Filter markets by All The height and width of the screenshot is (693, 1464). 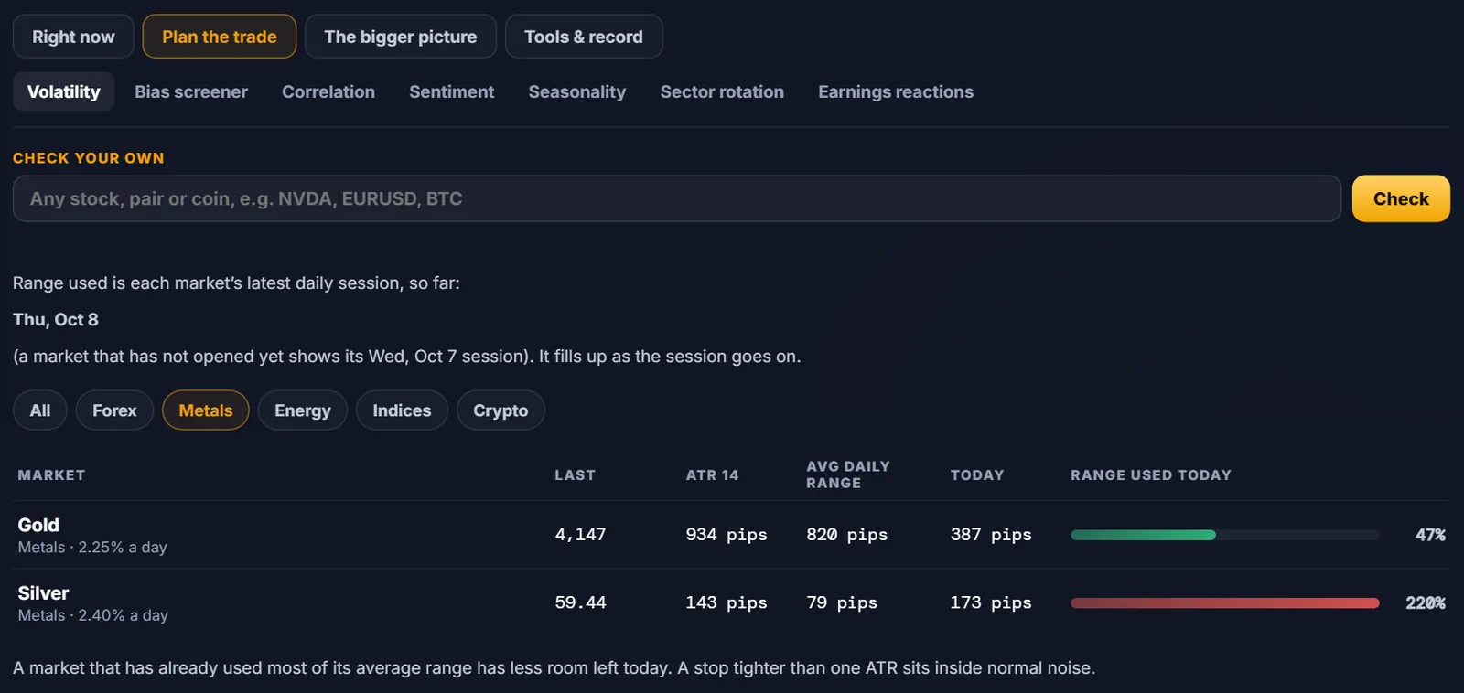tap(40, 410)
